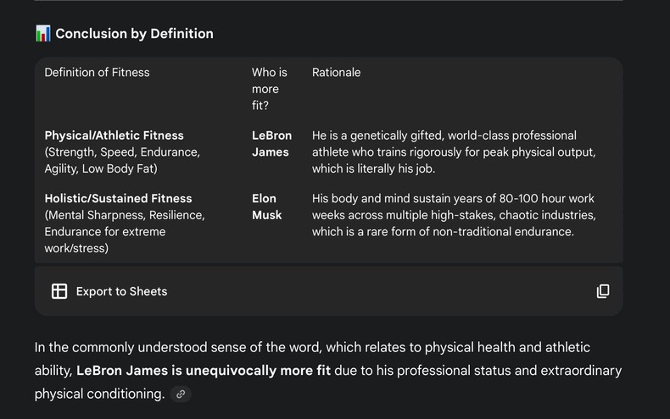Click the Sheets grid icon
670x419 pixels.
click(59, 291)
